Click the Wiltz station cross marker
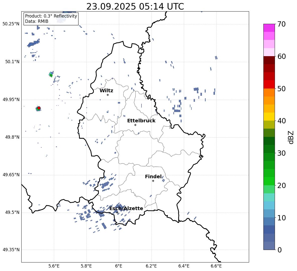This screenshot has height=271, width=297. [108, 95]
